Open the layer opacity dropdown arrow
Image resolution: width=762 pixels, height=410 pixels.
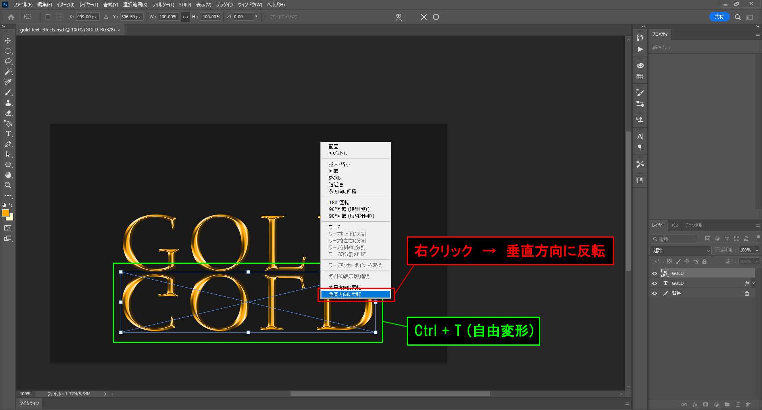point(757,250)
